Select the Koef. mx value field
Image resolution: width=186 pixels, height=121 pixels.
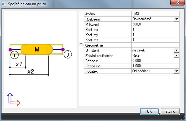(155, 29)
